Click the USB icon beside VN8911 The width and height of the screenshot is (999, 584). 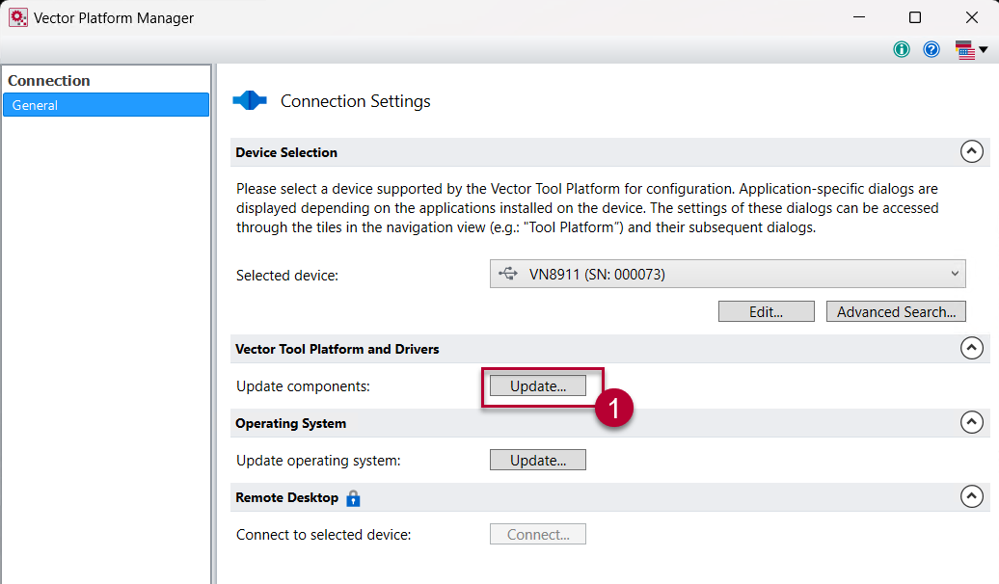click(x=508, y=274)
